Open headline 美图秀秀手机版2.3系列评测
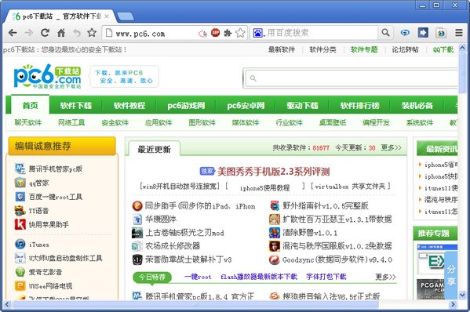Viewport: 470px width, 312px height. 273,172
